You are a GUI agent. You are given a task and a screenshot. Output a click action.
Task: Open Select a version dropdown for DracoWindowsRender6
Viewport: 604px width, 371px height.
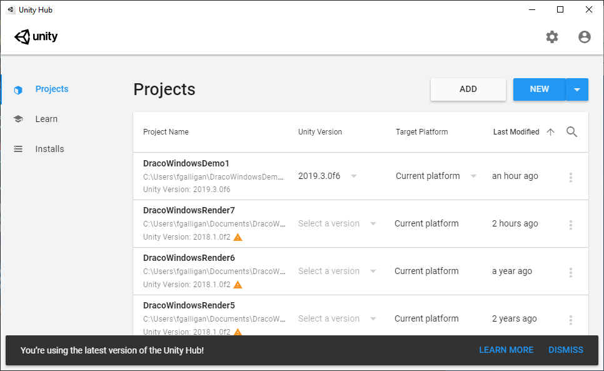337,272
